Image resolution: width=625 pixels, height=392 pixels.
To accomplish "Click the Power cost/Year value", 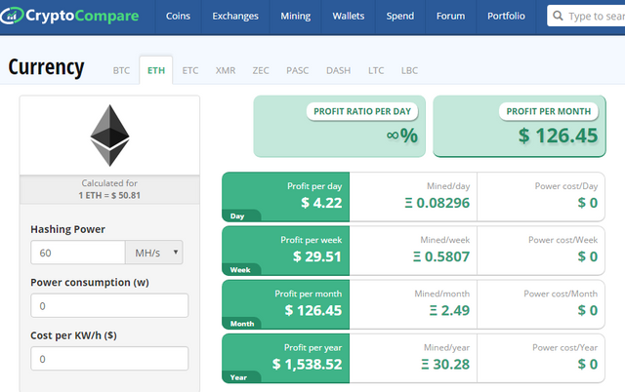I will pos(588,364).
